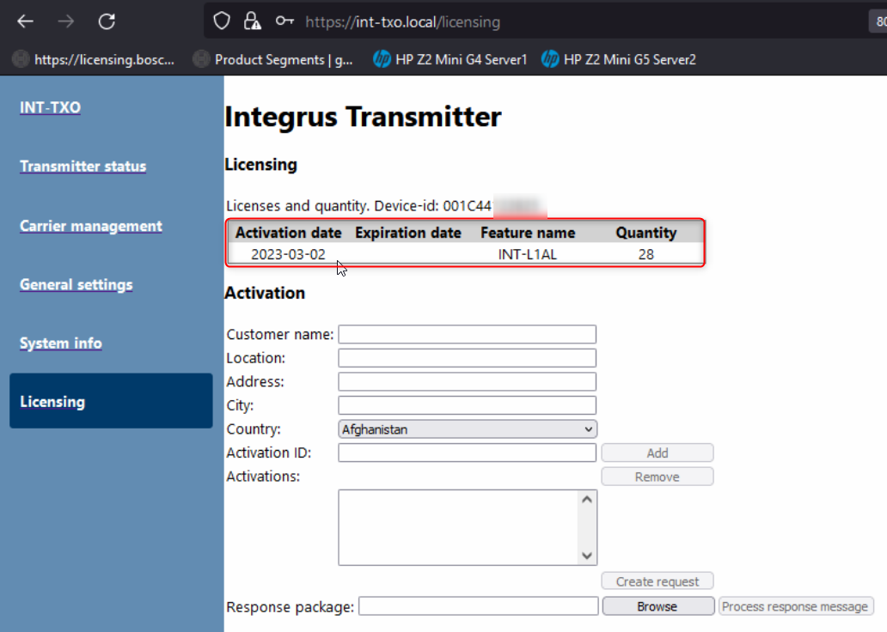Open the Product Segments bookmark
The width and height of the screenshot is (887, 632).
[273, 59]
